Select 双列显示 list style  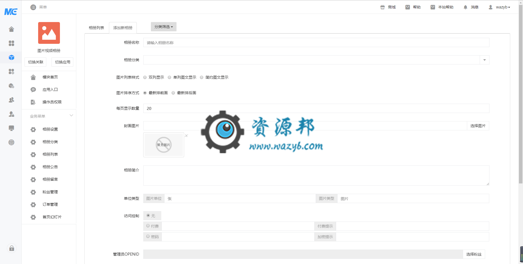click(145, 77)
